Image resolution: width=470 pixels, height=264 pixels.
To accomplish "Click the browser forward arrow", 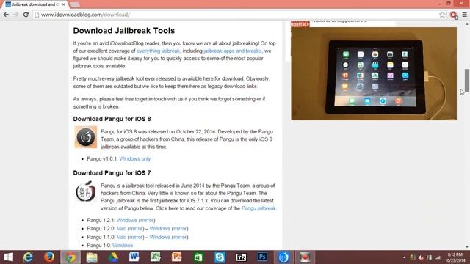I will click(x=16, y=15).
